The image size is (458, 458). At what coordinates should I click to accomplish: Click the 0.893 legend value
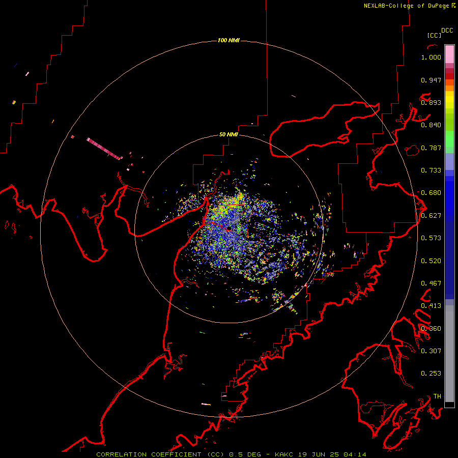click(431, 102)
